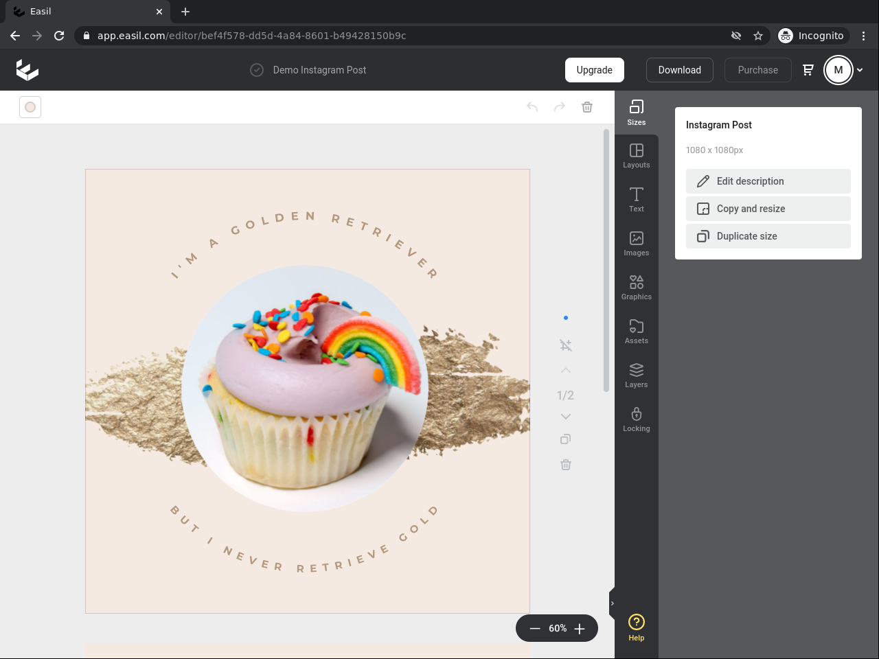Go to next page with down chevron
This screenshot has height=659, width=879.
click(566, 417)
